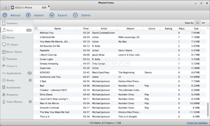Select Podcasts in the sidebar
The image size is (210, 126).
(x=17, y=59)
